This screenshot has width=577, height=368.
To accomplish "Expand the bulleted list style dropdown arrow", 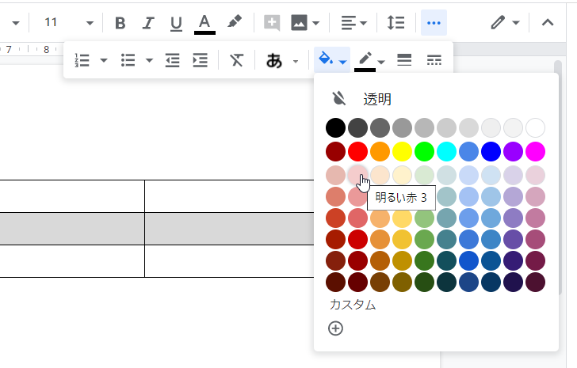I will pyautogui.click(x=149, y=60).
